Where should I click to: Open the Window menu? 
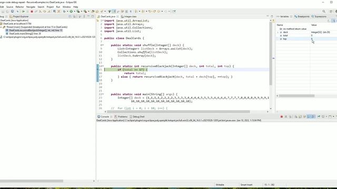click(67, 7)
